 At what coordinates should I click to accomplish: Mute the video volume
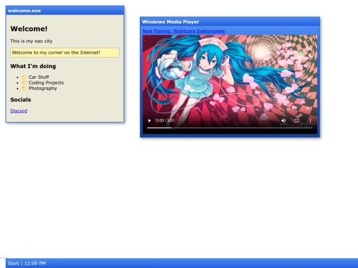[283, 120]
